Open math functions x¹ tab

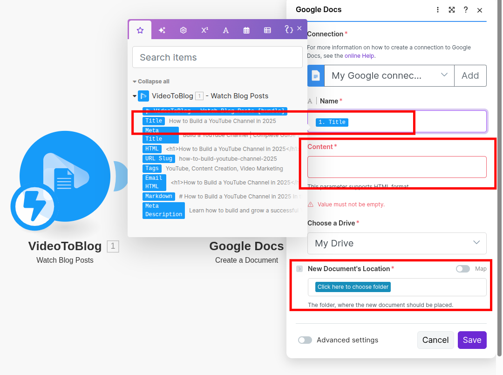click(x=204, y=30)
